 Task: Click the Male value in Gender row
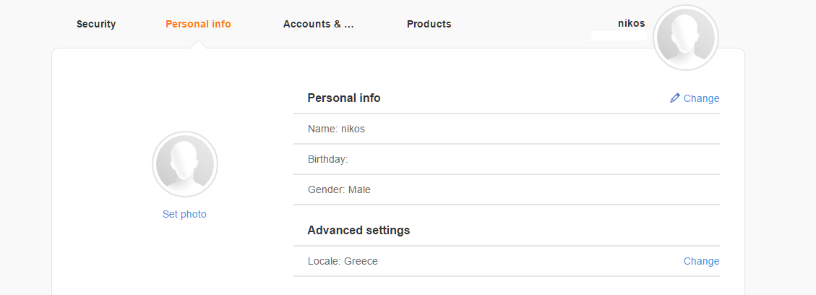coord(359,189)
